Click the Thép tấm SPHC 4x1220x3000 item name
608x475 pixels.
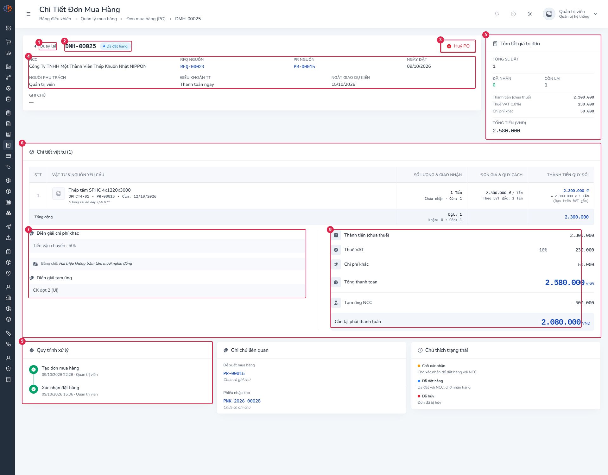coord(99,190)
